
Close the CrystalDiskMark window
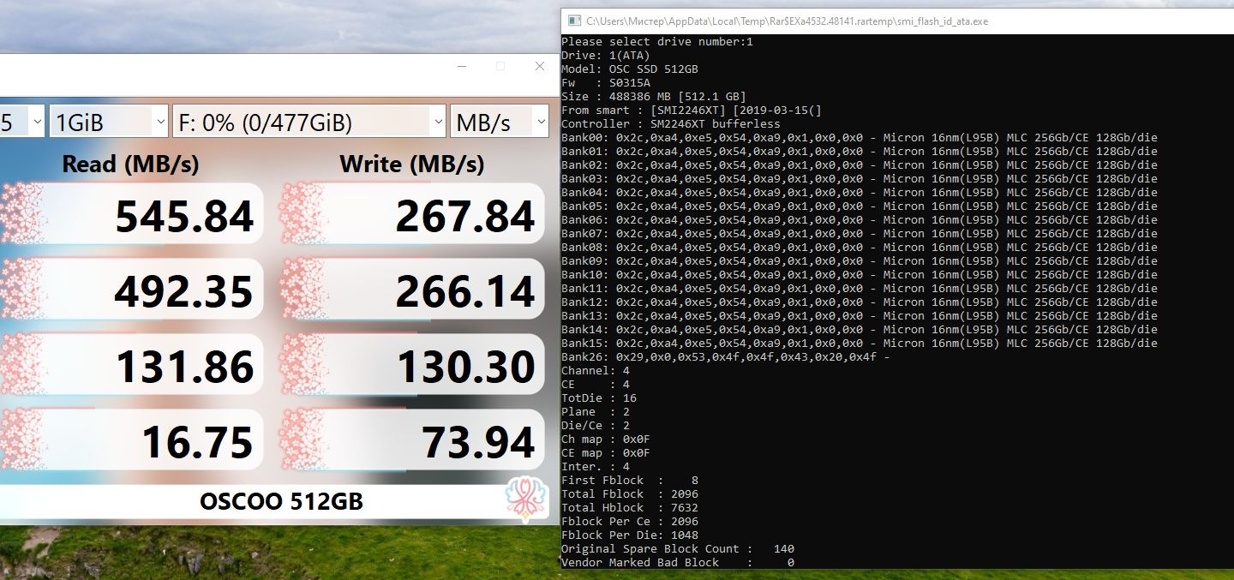(540, 66)
